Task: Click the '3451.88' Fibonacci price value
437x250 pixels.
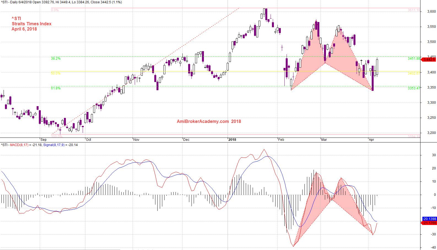Action: (x=414, y=59)
